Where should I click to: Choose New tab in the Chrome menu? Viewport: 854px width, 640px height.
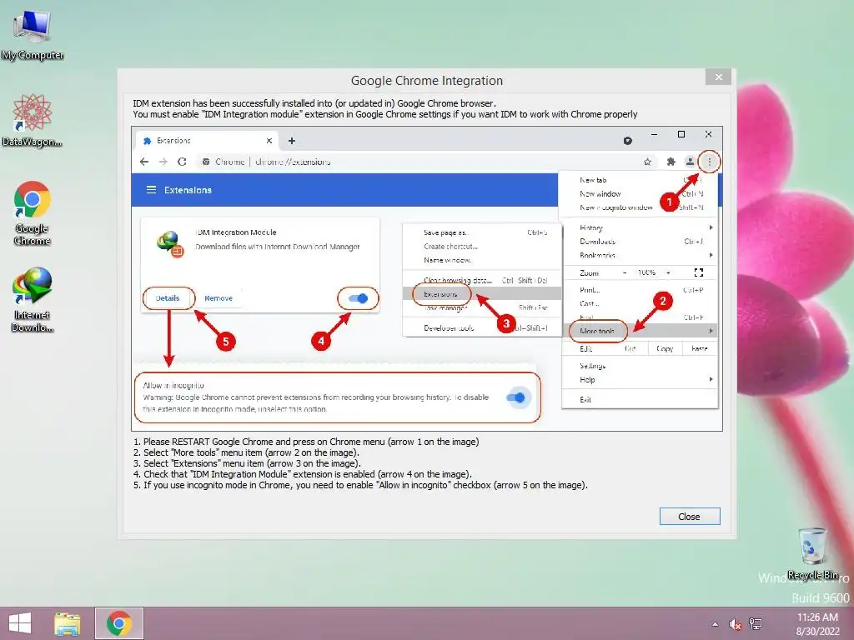pyautogui.click(x=640, y=180)
